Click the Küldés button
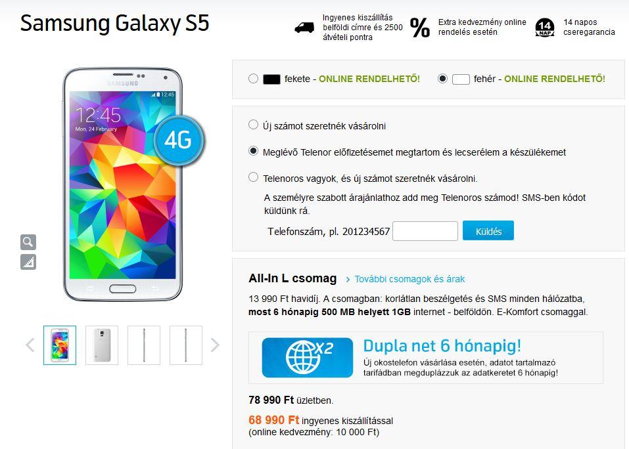The width and height of the screenshot is (629, 449). [x=488, y=230]
